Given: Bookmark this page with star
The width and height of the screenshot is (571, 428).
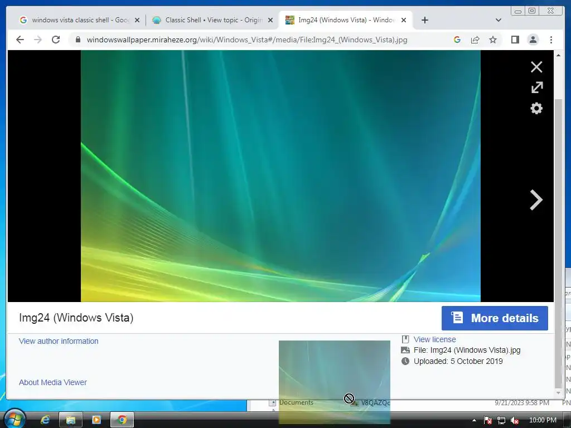Looking at the screenshot, I should 493,40.
